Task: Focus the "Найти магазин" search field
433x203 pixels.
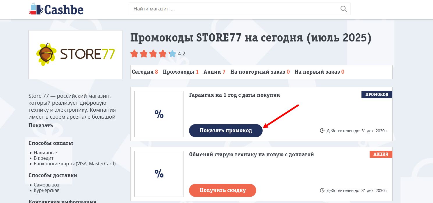Action: coord(240,9)
